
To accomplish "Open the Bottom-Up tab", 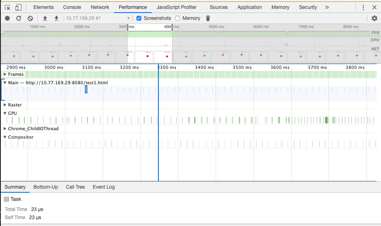I will pos(45,187).
